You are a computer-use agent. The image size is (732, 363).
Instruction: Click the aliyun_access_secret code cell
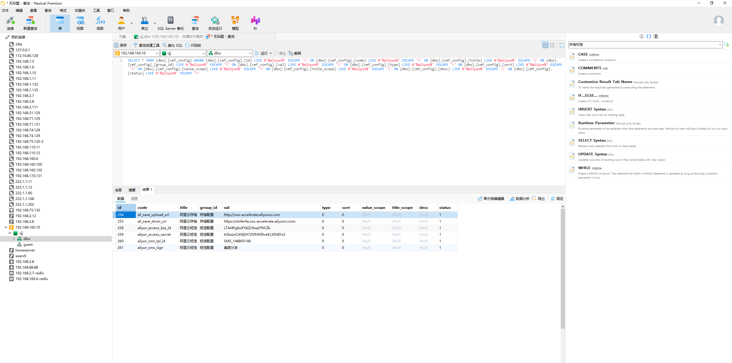[x=157, y=235]
